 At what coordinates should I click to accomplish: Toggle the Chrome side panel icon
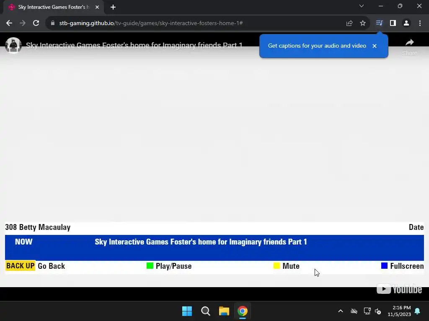pos(393,23)
